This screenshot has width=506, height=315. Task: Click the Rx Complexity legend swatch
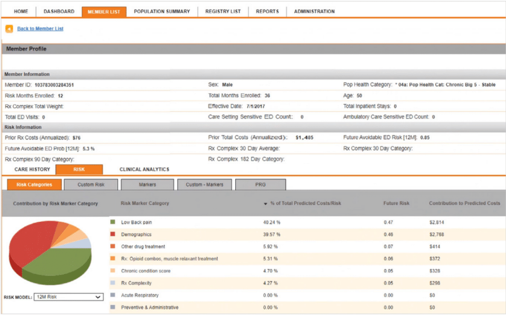tap(113, 283)
